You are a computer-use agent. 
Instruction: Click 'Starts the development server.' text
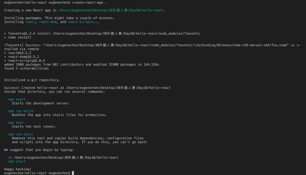coord(41,103)
